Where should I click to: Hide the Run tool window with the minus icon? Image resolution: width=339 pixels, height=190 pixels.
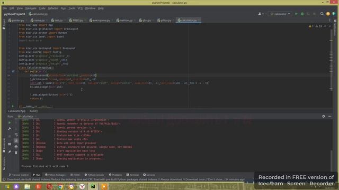coord(329,116)
